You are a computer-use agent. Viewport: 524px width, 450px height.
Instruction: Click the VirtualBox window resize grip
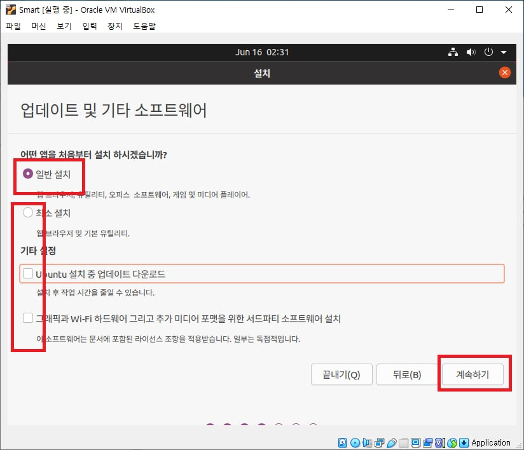pos(519,446)
